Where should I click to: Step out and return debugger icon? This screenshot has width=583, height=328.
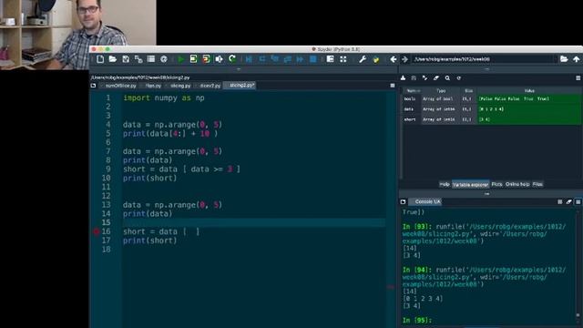pyautogui.click(x=288, y=59)
